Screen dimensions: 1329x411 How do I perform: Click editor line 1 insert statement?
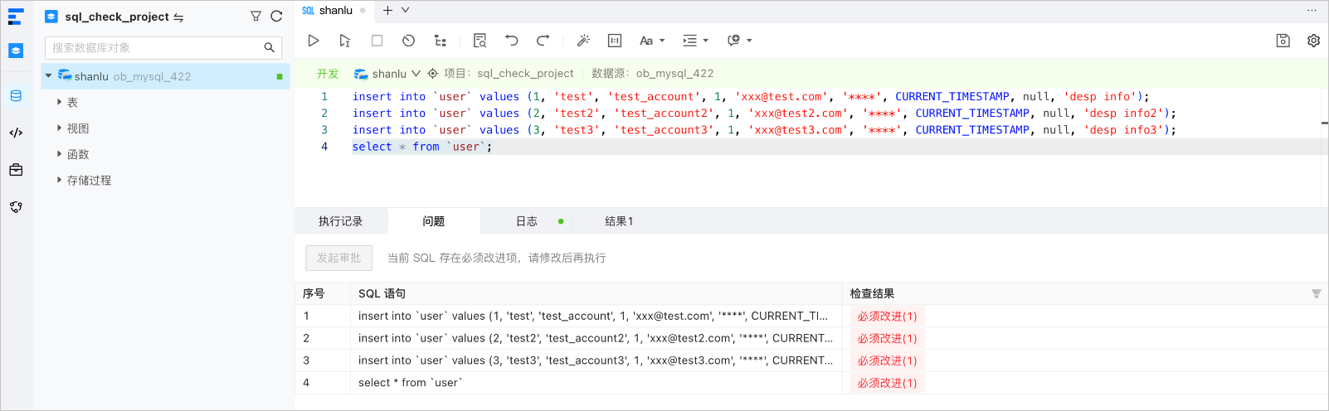(x=751, y=97)
